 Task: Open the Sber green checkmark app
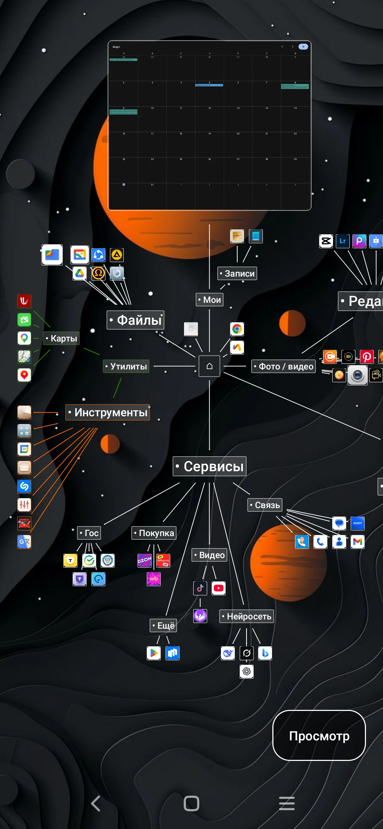[x=89, y=561]
